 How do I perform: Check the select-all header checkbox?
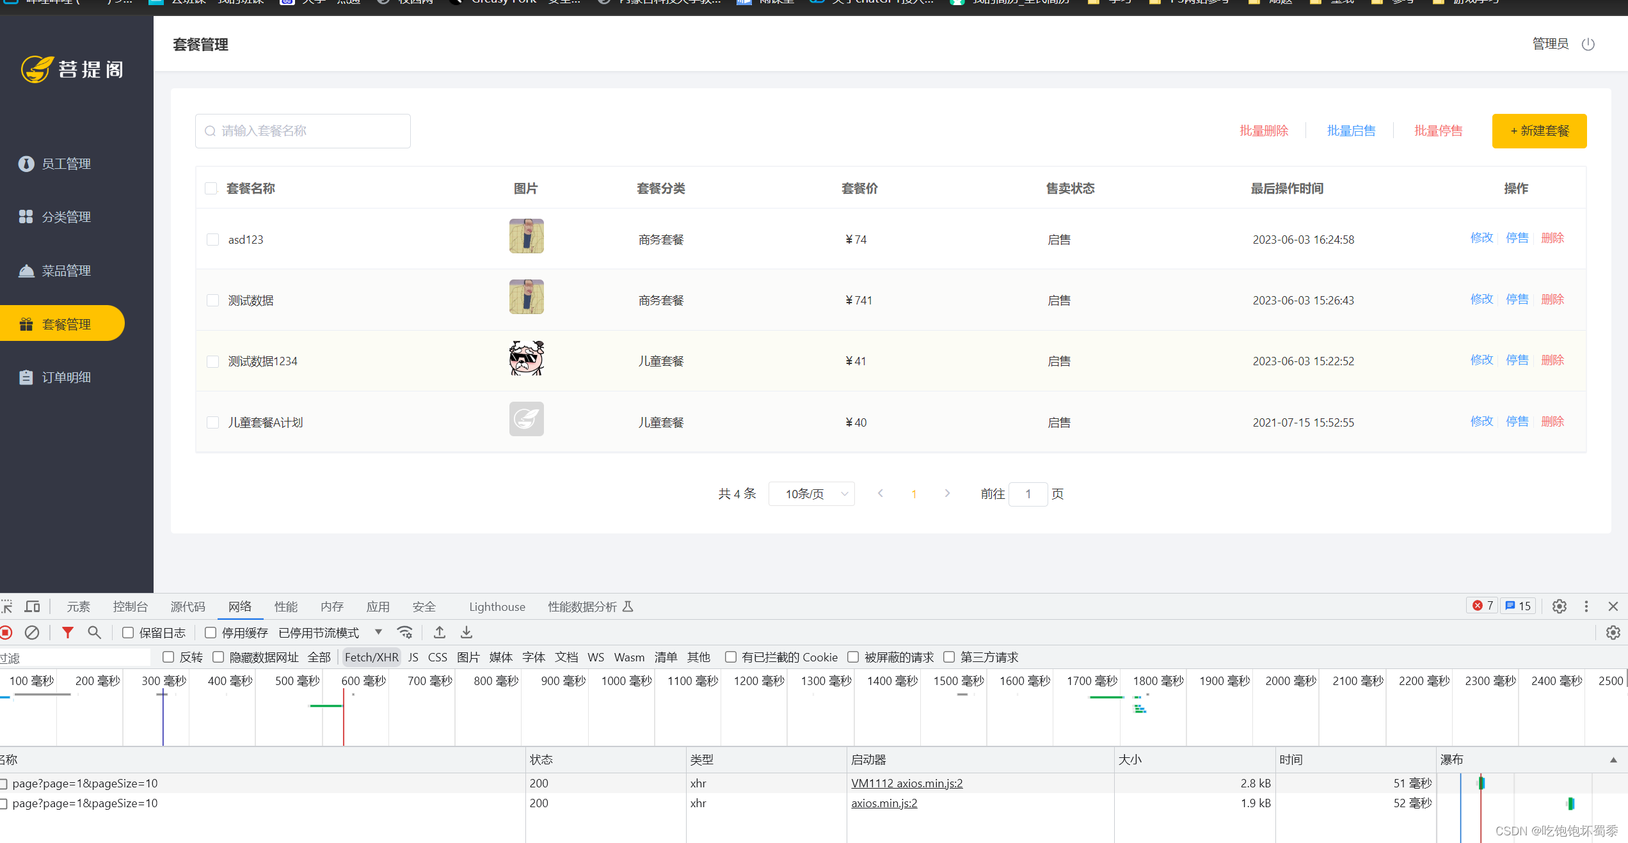coord(211,188)
